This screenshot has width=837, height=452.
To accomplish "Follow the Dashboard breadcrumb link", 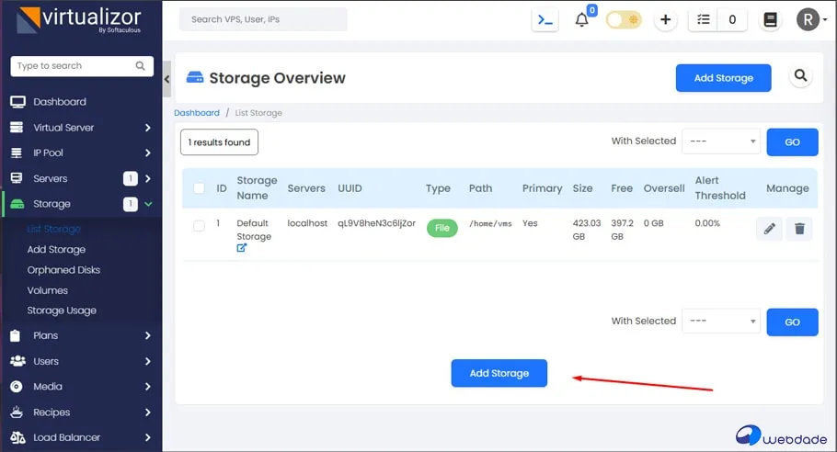I will (197, 113).
